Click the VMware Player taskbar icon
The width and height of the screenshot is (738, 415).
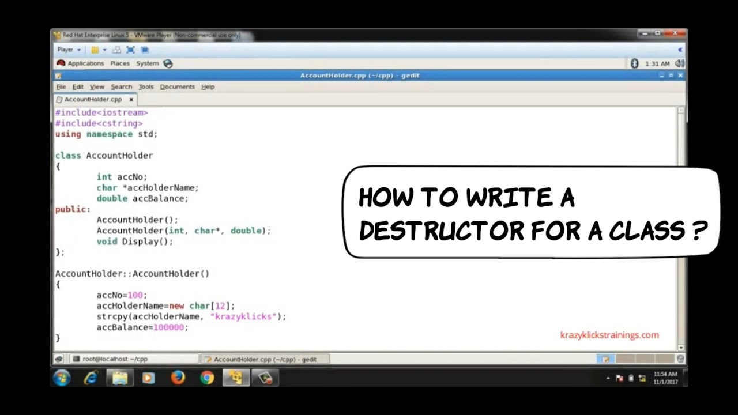[236, 378]
